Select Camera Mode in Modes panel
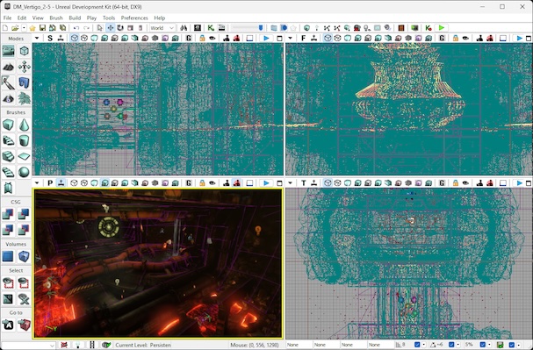The image size is (533, 350). pos(9,51)
